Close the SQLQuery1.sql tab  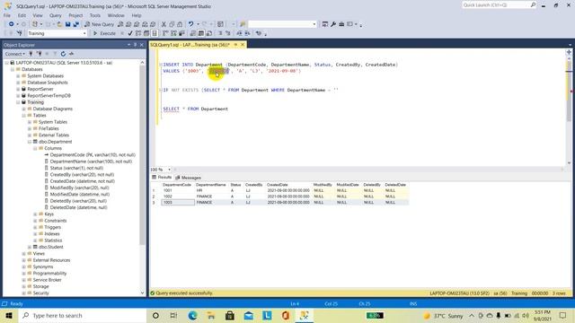click(x=243, y=45)
